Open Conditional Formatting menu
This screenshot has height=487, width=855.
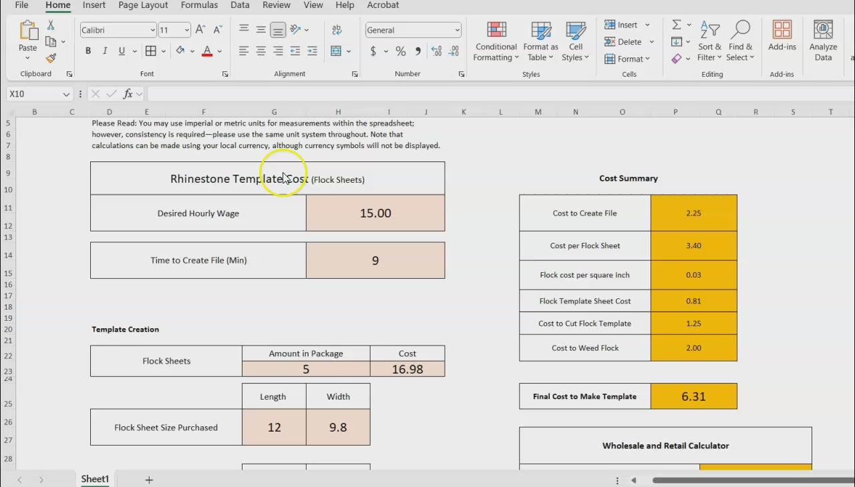tap(496, 41)
